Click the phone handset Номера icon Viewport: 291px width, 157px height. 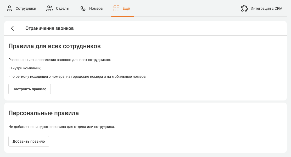tap(83, 8)
